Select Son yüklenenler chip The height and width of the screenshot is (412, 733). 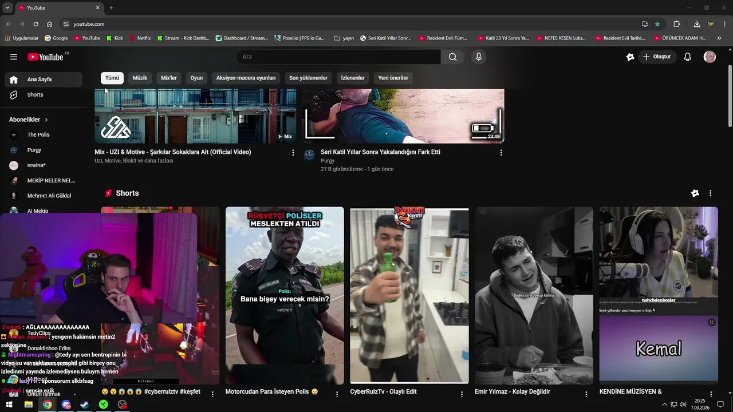tap(308, 78)
